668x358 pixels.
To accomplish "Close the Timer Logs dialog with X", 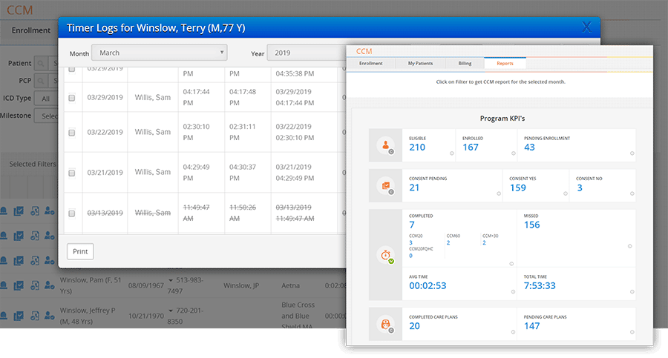I will pos(586,27).
